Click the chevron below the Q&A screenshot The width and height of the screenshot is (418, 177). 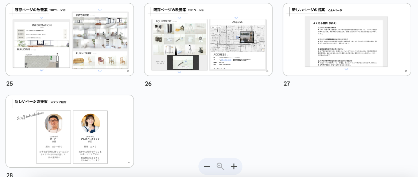click(346, 69)
